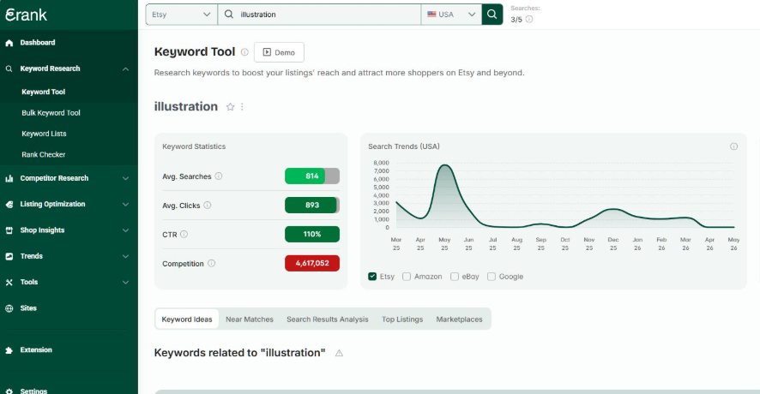Collapse the Keyword Research section
The width and height of the screenshot is (760, 394).
125,69
